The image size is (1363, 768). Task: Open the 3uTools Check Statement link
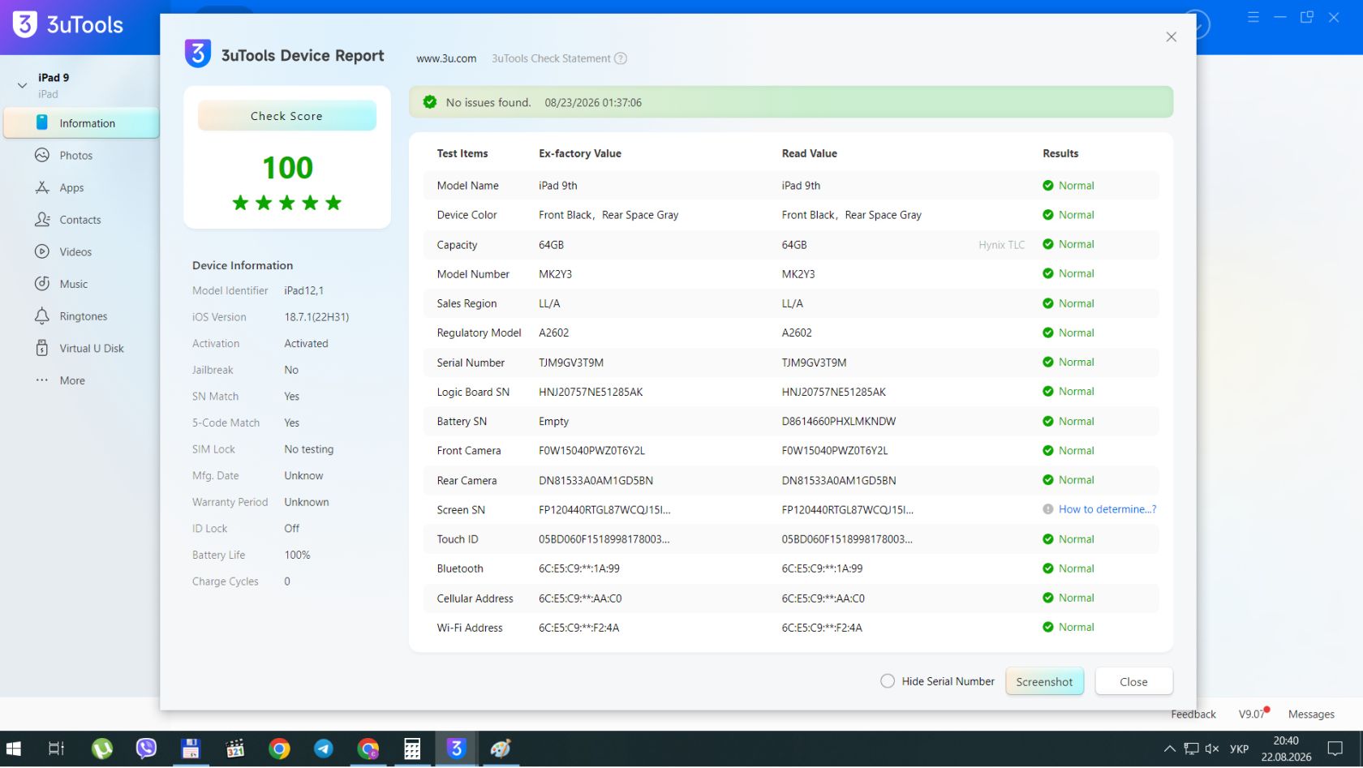[x=551, y=58]
